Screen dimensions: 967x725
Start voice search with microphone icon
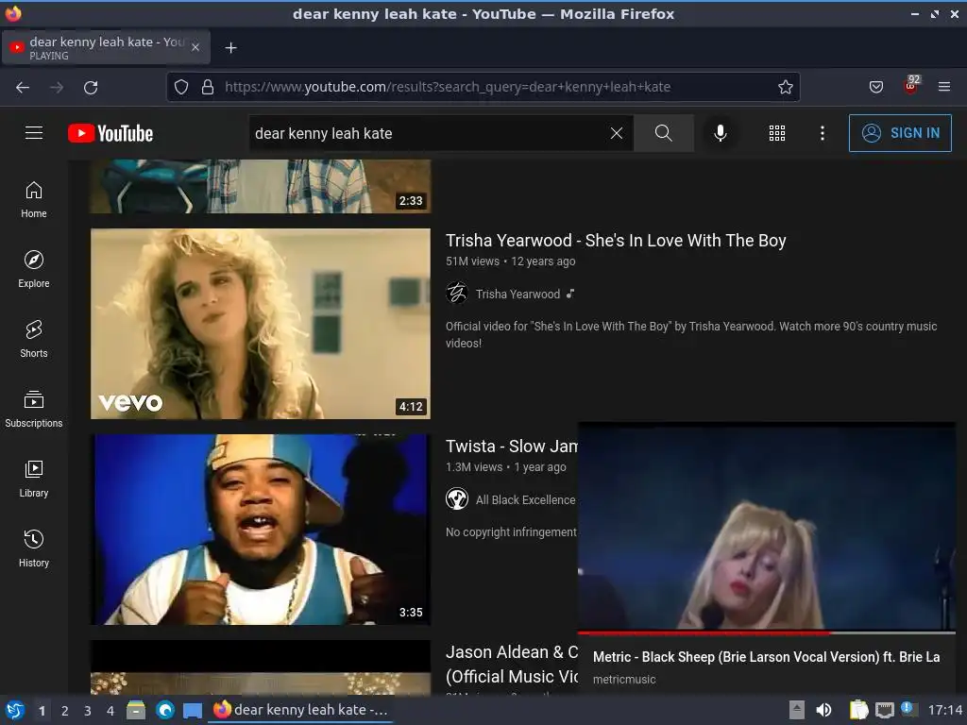[720, 133]
